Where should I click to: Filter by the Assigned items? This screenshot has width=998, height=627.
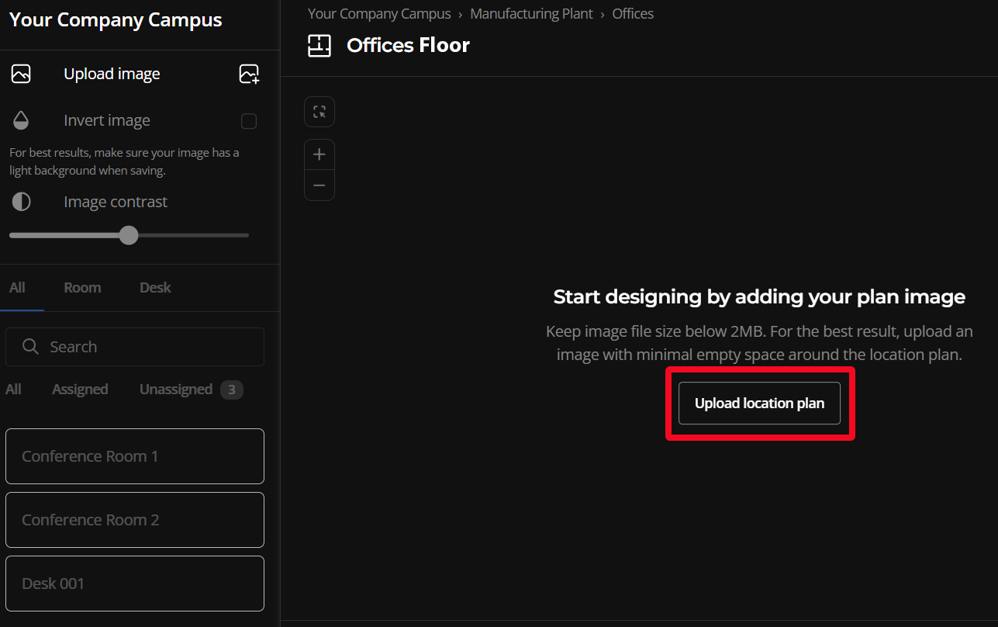(x=80, y=389)
